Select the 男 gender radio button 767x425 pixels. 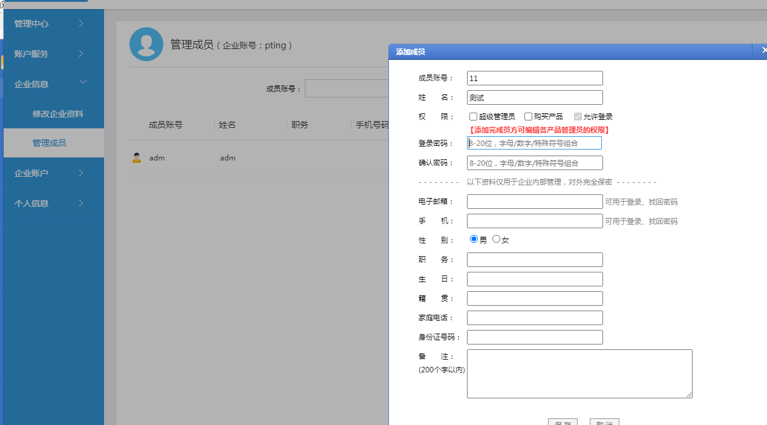[x=474, y=239]
